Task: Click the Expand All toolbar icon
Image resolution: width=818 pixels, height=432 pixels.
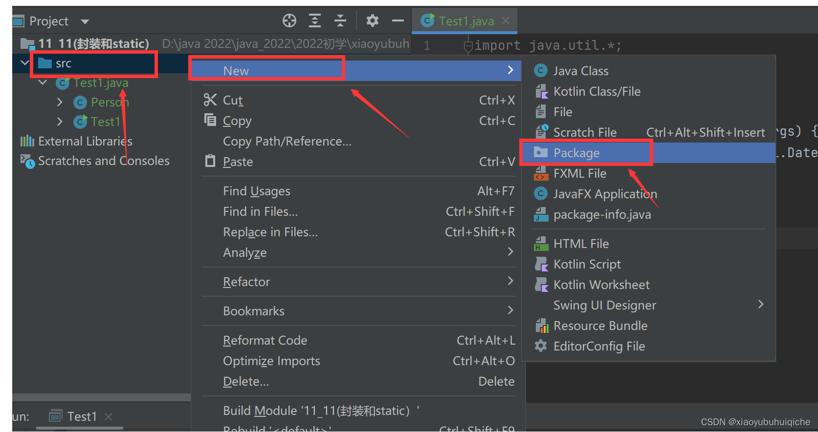Action: point(315,21)
